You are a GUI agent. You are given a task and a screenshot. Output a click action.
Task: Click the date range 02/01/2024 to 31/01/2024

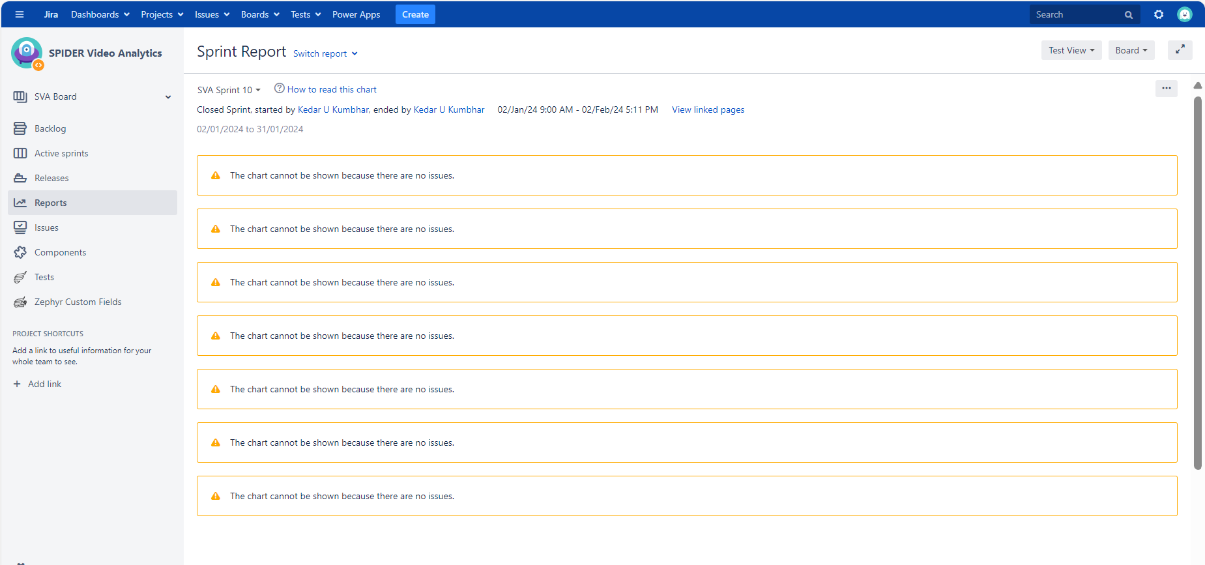[x=250, y=129]
